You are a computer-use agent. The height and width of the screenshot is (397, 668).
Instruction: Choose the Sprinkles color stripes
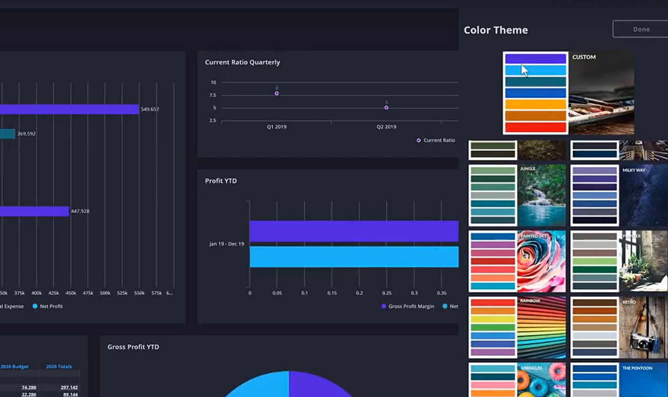(493, 380)
